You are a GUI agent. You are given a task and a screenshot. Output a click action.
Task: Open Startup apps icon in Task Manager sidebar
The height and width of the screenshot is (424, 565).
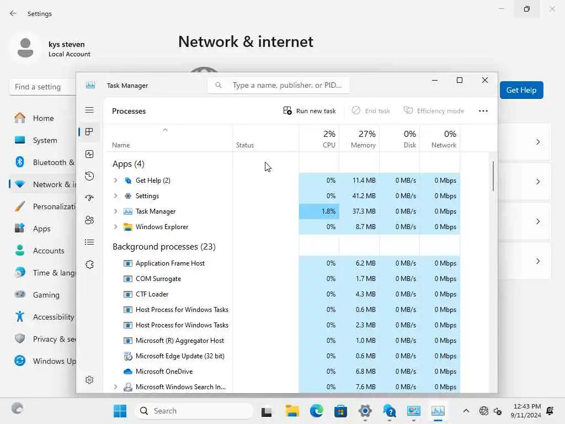[x=89, y=198]
